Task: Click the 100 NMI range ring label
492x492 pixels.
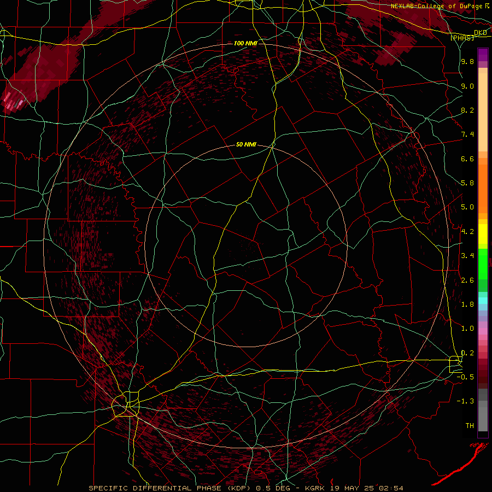Action: pos(245,43)
